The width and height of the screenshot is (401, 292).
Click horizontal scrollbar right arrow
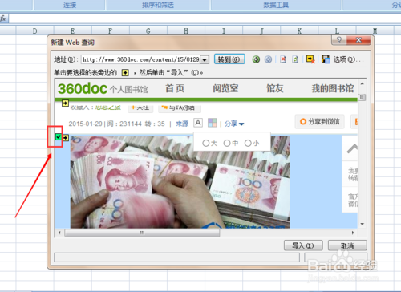click(x=353, y=233)
